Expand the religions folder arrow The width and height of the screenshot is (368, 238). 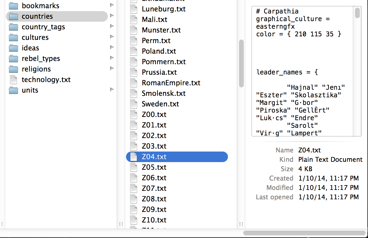112,69
